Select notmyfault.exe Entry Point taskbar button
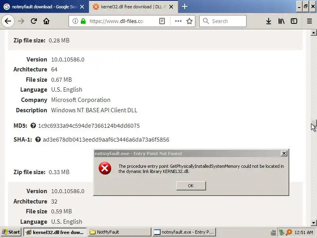 (184, 232)
